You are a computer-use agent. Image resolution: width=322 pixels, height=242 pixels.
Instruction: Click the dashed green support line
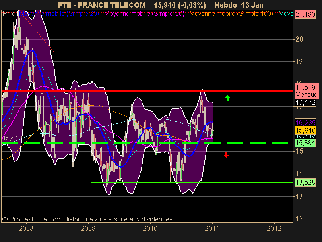[x=145, y=142]
